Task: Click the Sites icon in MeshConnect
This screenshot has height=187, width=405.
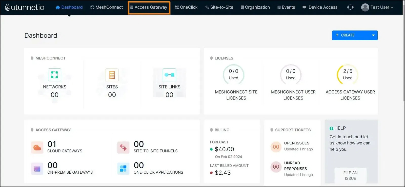Action: point(112,75)
